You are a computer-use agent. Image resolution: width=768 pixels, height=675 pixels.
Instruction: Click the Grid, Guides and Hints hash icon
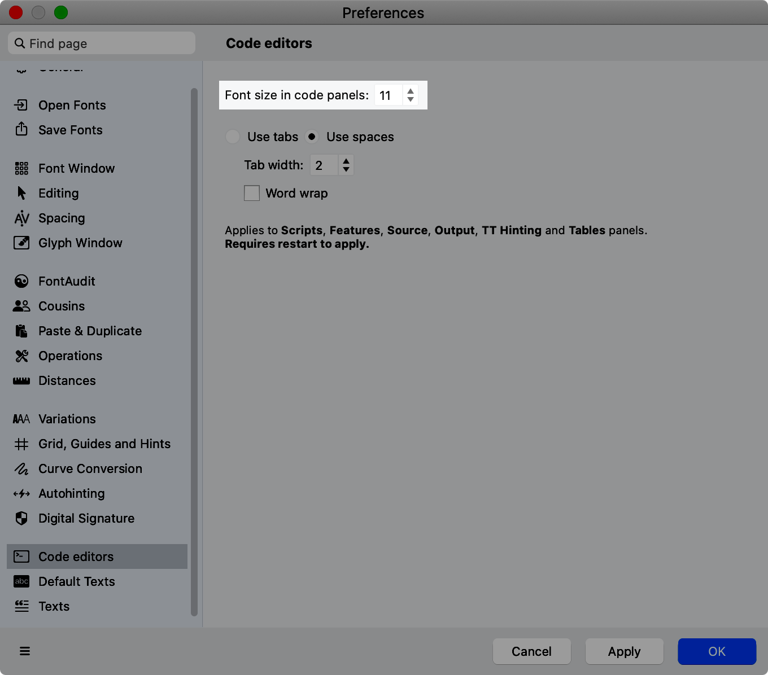(x=21, y=444)
